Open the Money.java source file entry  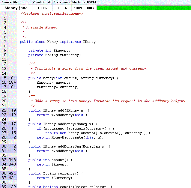pyautogui.click(x=16, y=8)
